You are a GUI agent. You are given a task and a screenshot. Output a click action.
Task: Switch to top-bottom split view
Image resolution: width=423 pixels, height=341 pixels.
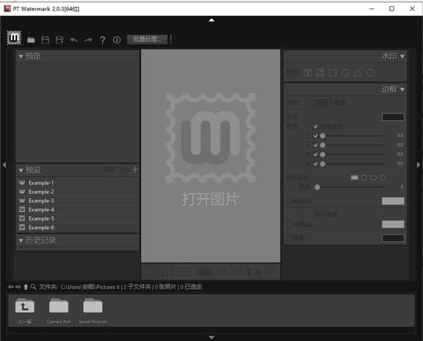click(x=184, y=272)
